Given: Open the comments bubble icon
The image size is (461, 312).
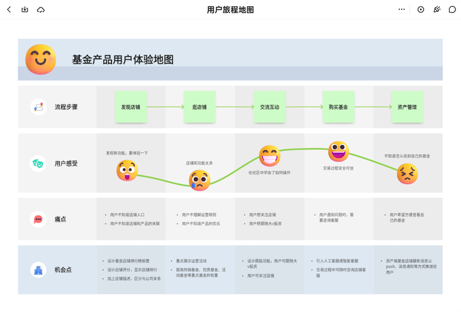Looking at the screenshot, I should point(452,10).
